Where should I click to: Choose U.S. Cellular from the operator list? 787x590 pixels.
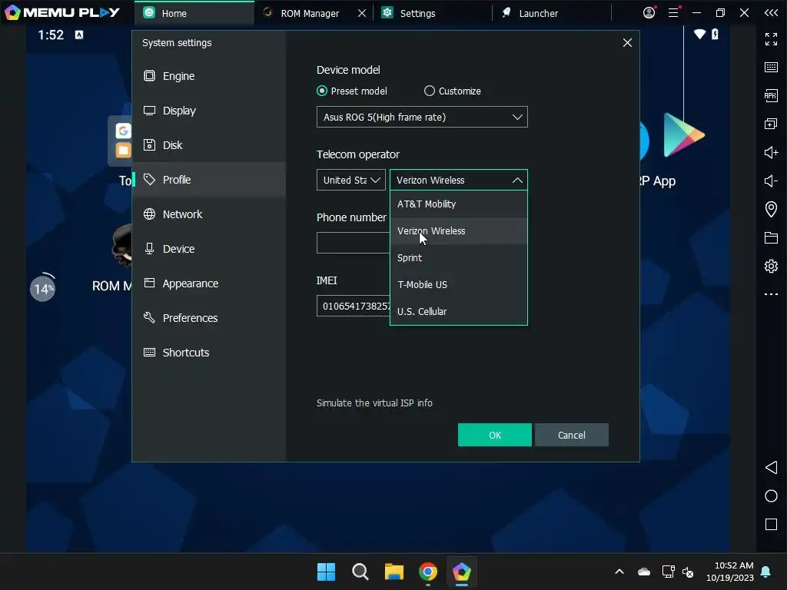pos(458,312)
